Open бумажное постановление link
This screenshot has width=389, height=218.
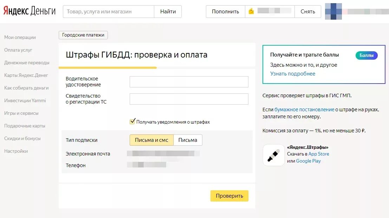(304, 110)
